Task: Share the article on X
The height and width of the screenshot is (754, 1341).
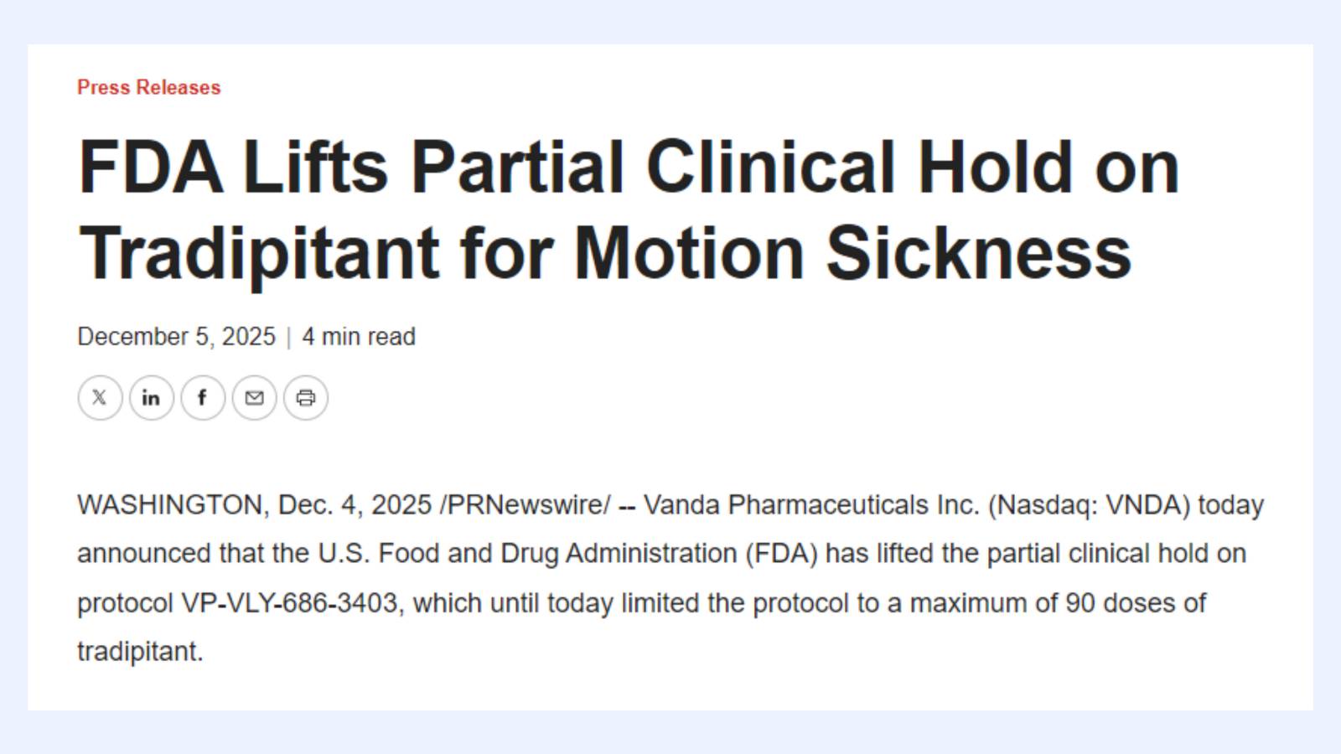Action: tap(100, 398)
